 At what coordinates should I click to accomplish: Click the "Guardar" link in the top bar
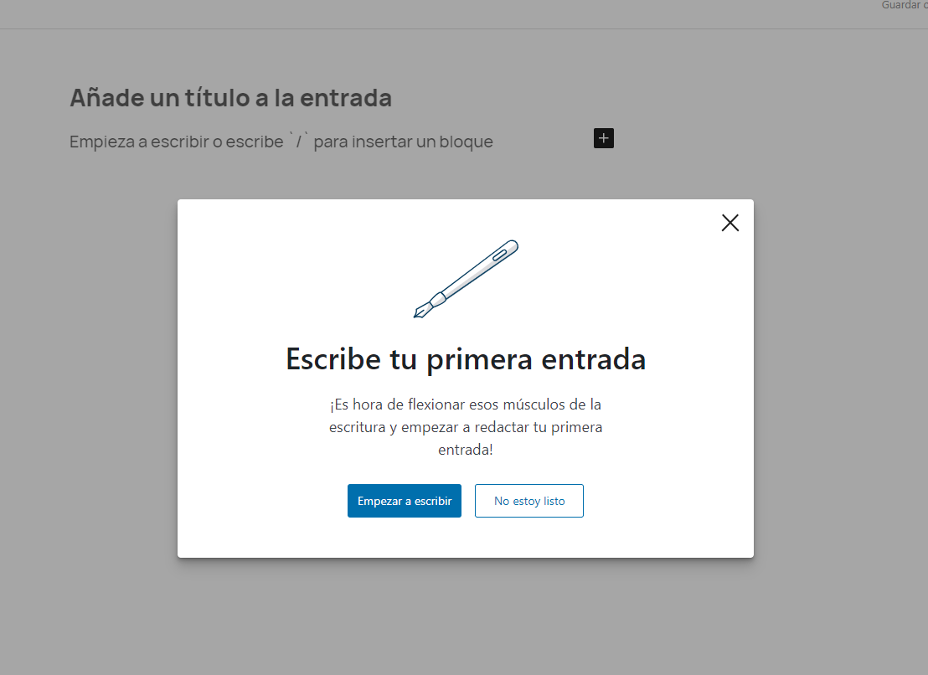tap(905, 5)
